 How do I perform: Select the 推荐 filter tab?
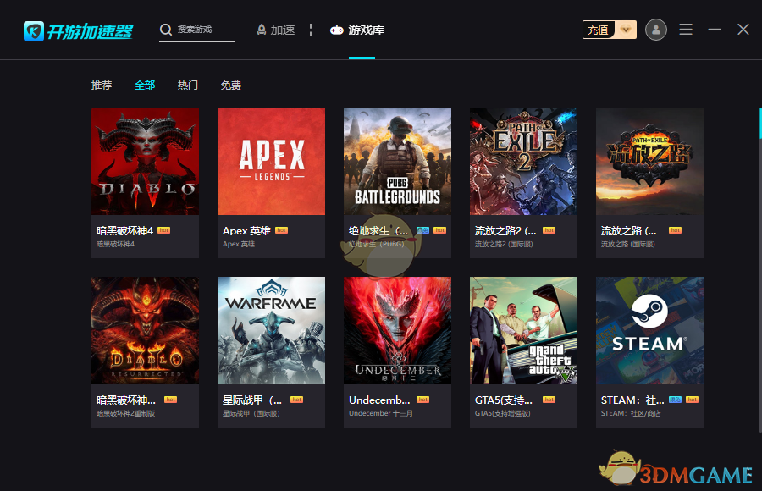click(x=102, y=86)
